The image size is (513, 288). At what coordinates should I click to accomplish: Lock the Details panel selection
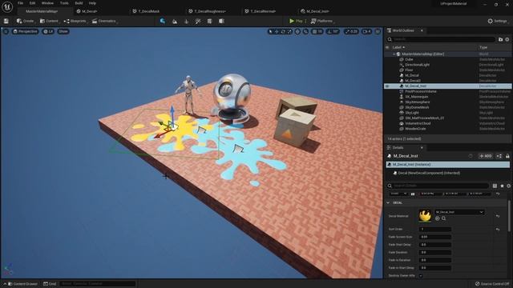coord(507,156)
